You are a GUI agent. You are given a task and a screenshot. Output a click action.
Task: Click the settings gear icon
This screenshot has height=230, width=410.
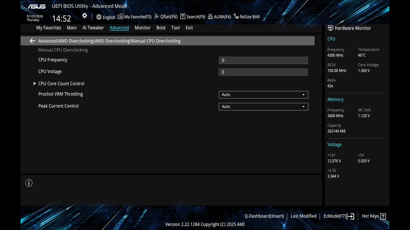pos(84,15)
